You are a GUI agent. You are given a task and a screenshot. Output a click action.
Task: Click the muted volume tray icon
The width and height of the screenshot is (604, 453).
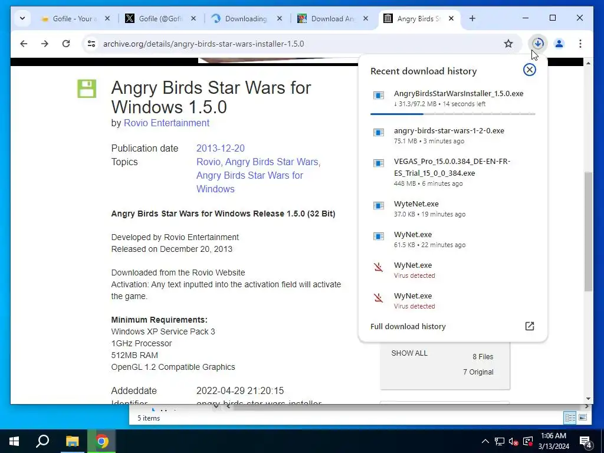(x=513, y=441)
